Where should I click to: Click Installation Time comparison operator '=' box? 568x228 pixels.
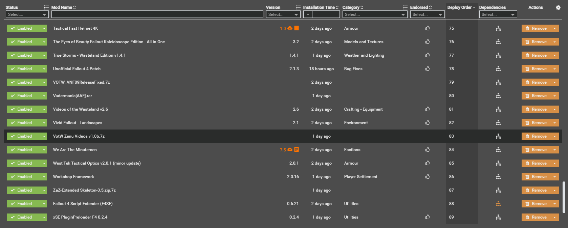(x=308, y=15)
